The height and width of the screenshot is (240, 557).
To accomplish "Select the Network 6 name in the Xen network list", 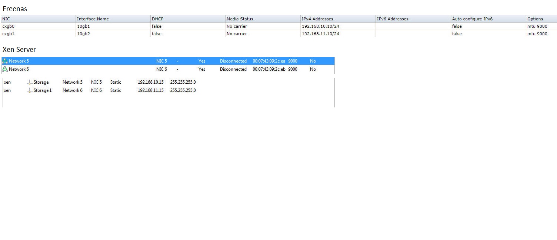I will 19,69.
